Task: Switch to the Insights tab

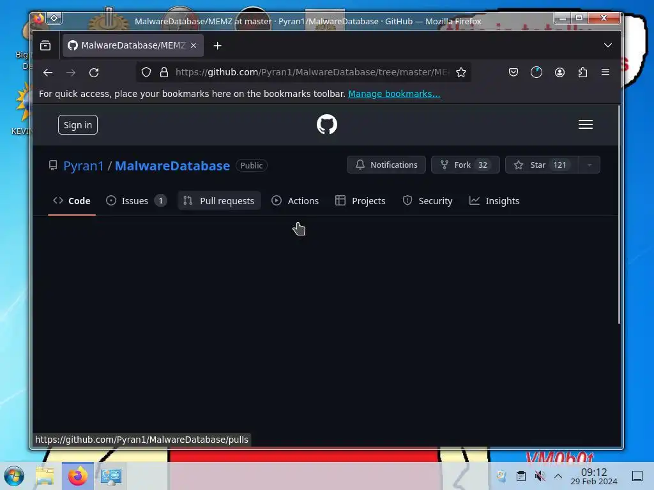Action: click(494, 201)
